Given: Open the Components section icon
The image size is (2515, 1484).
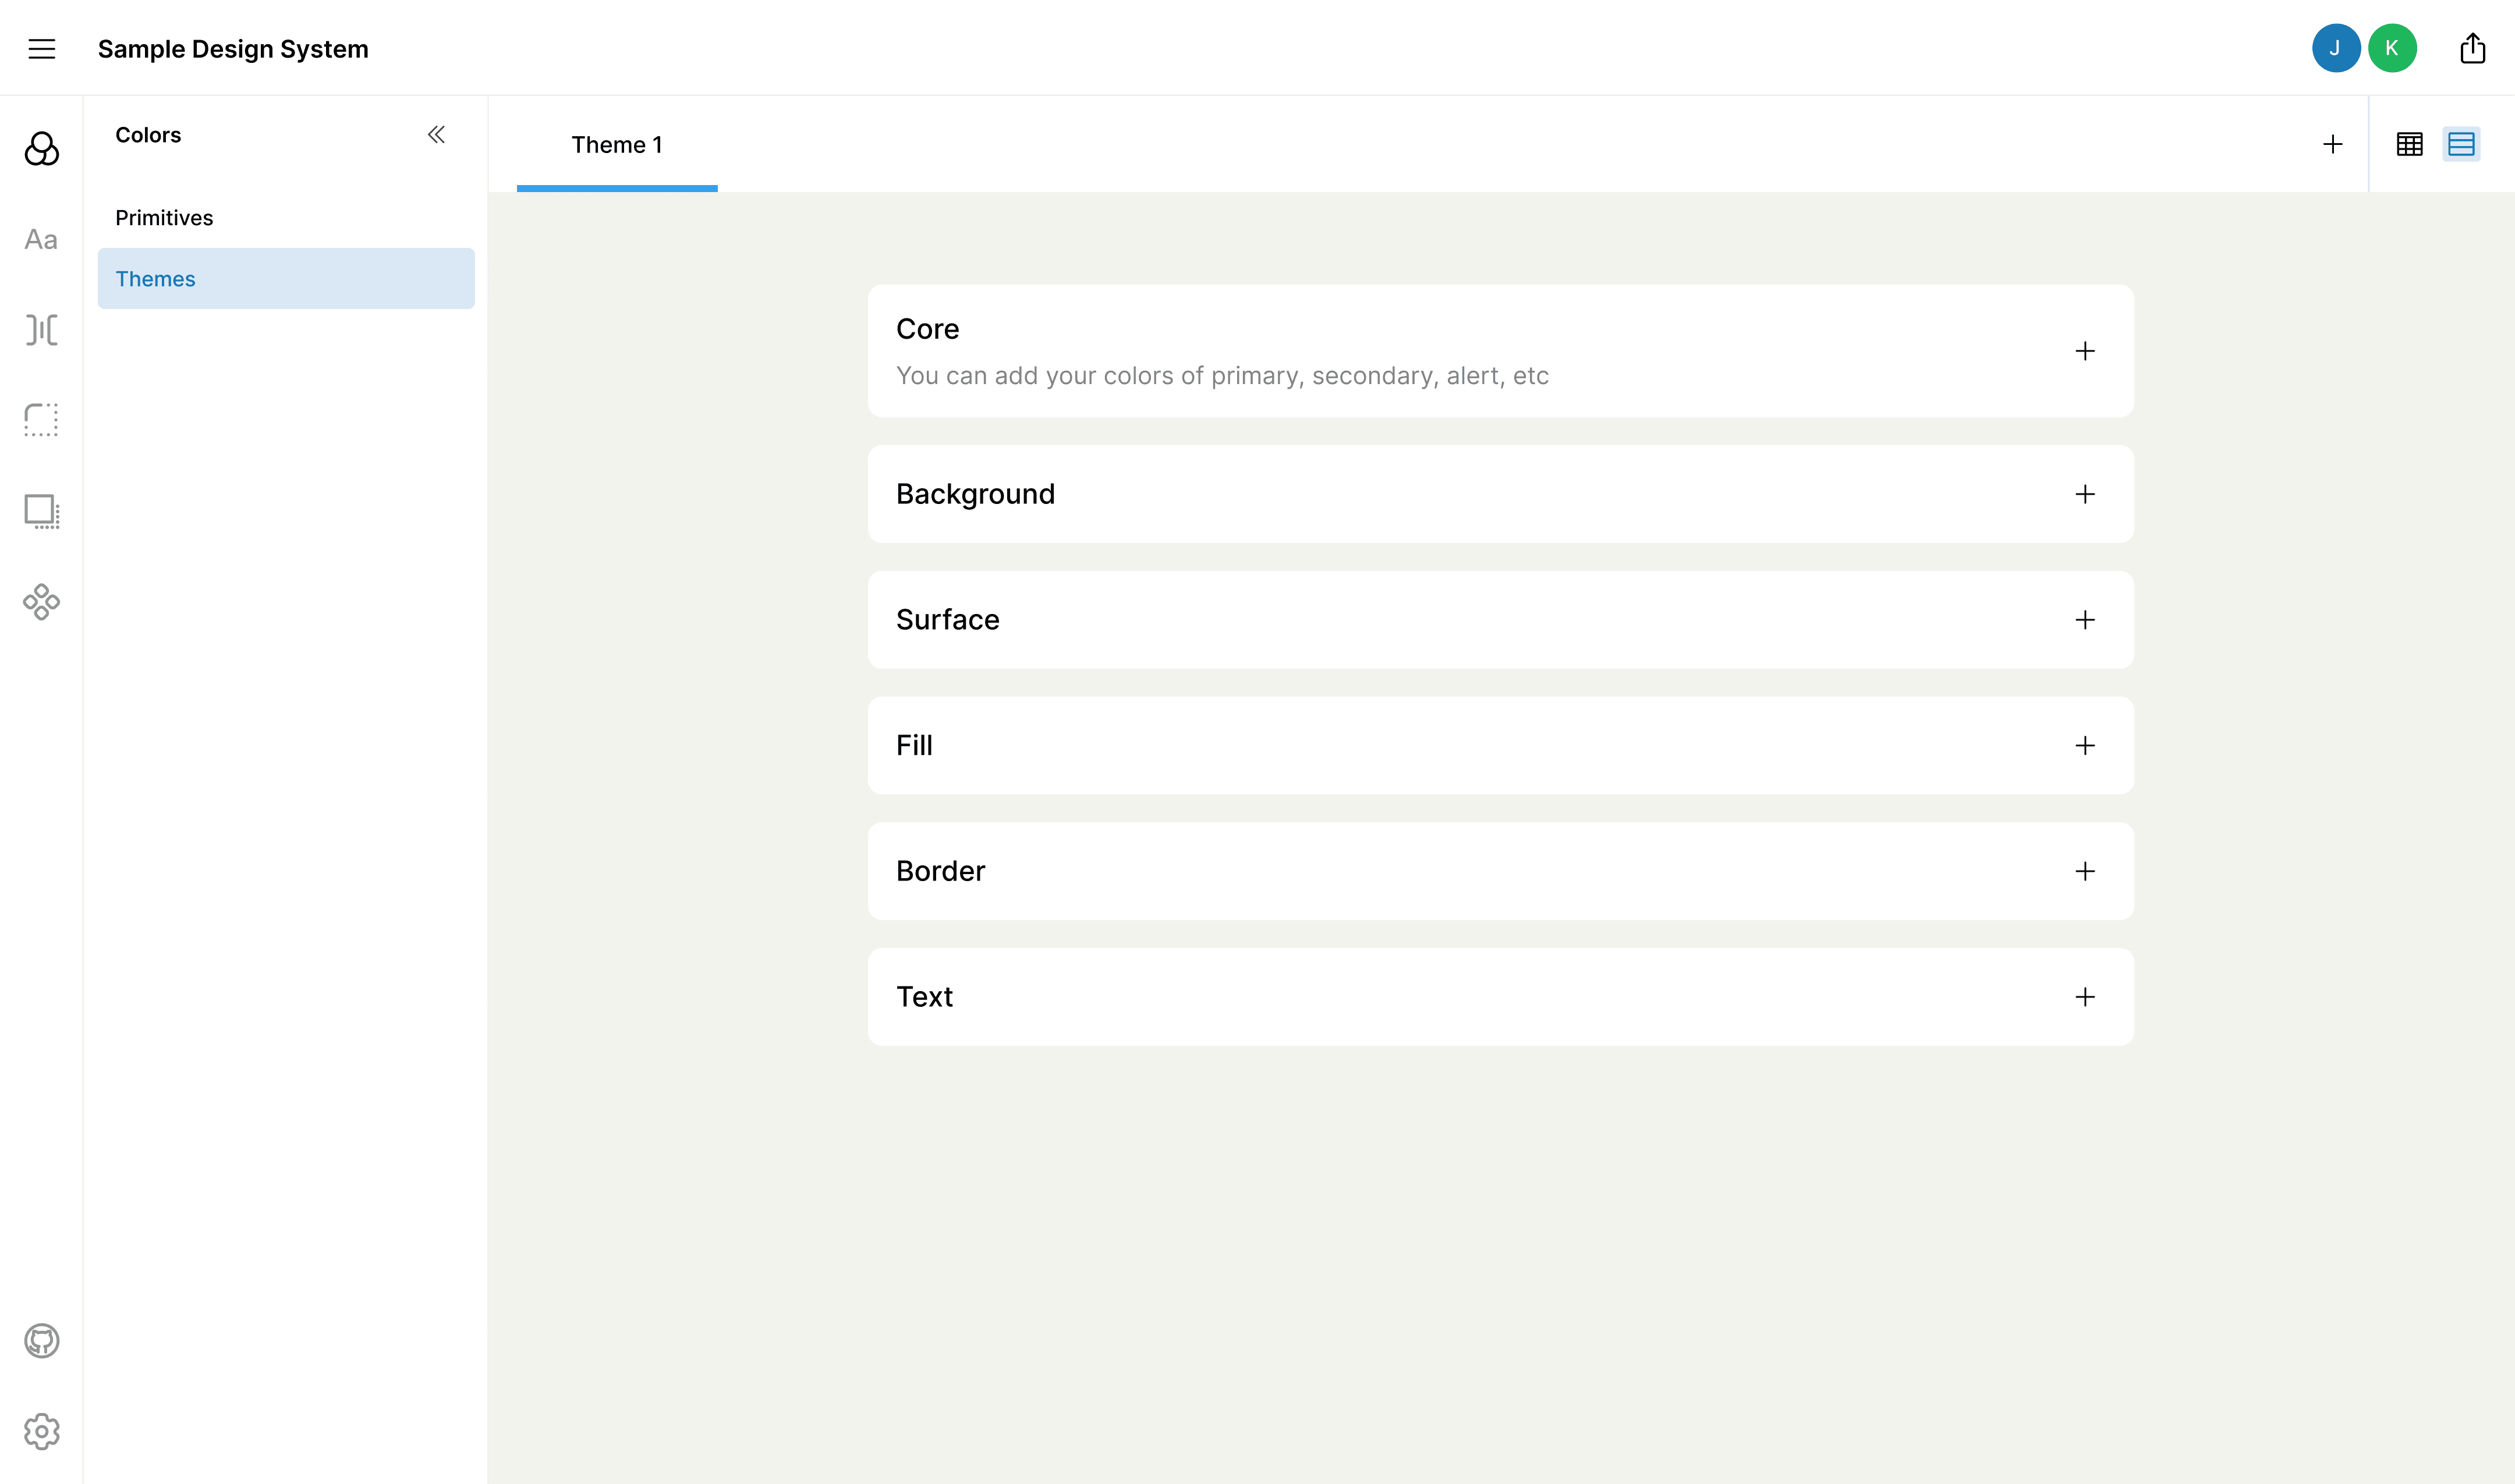Looking at the screenshot, I should click(41, 602).
